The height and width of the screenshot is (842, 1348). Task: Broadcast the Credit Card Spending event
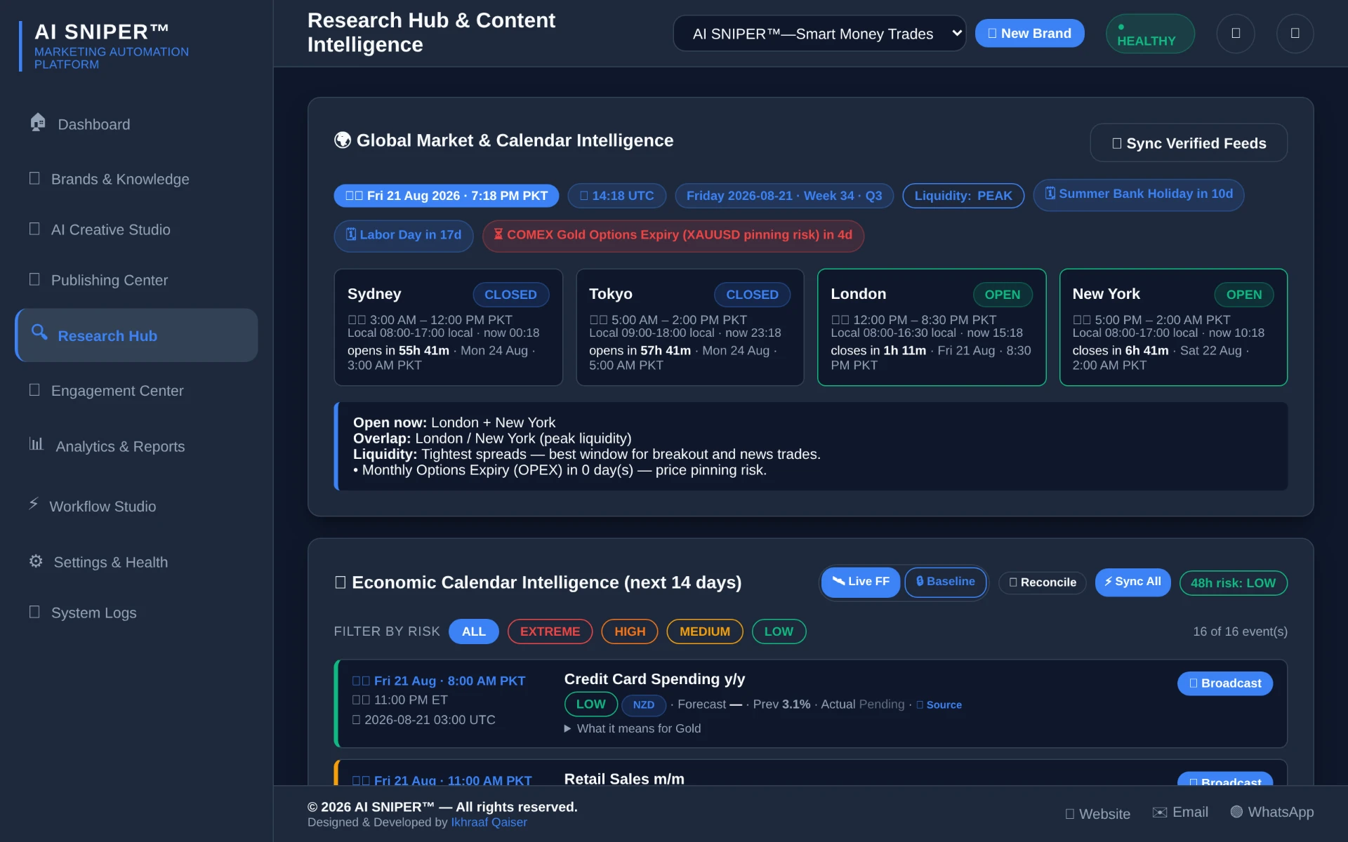(x=1224, y=683)
